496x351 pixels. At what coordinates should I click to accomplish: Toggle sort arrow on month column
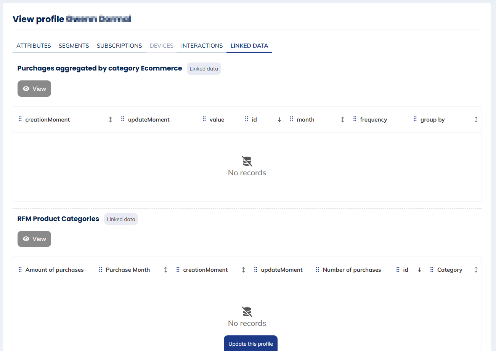pos(342,120)
